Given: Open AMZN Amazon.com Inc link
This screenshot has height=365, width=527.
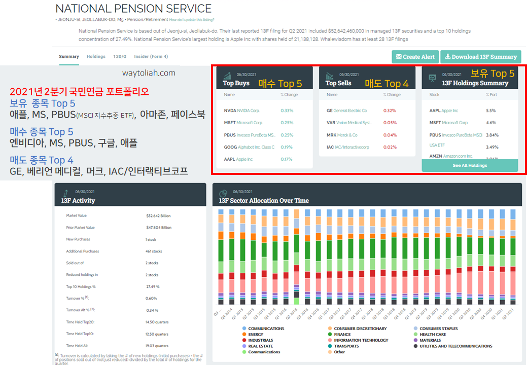Looking at the screenshot, I should (x=451, y=156).
